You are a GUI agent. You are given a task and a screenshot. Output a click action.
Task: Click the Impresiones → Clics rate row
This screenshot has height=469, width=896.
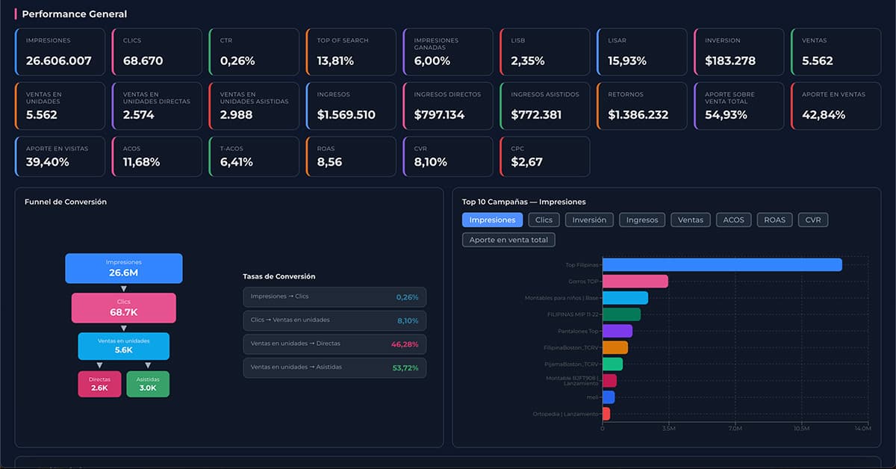tap(335, 297)
